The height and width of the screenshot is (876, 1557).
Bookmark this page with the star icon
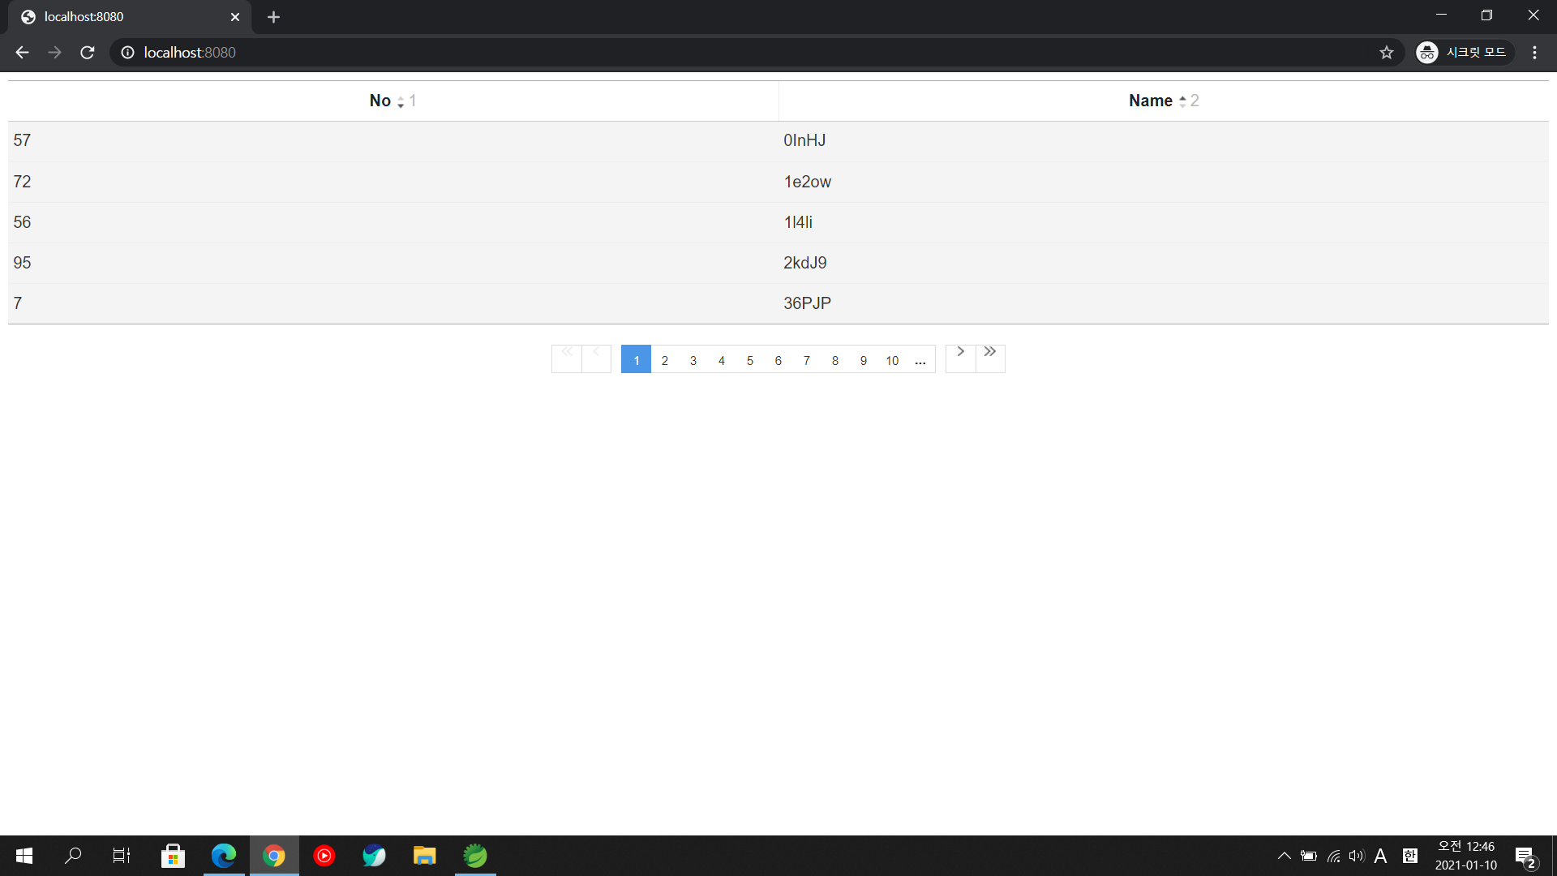[1387, 52]
